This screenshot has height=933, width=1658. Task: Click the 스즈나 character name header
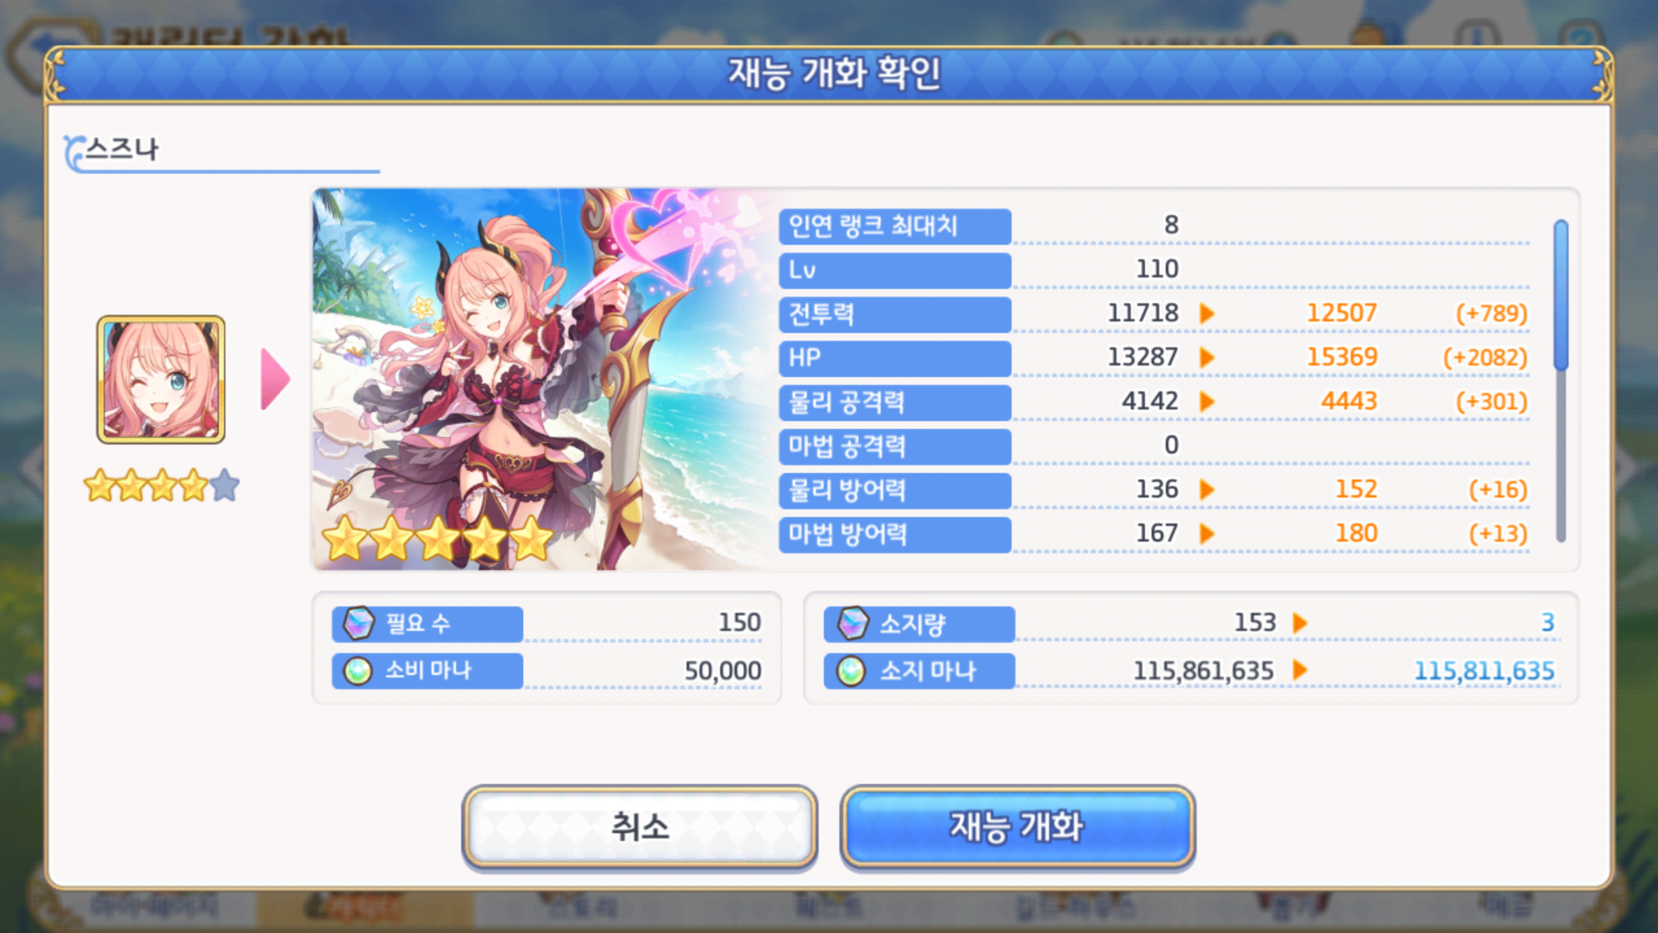point(122,150)
